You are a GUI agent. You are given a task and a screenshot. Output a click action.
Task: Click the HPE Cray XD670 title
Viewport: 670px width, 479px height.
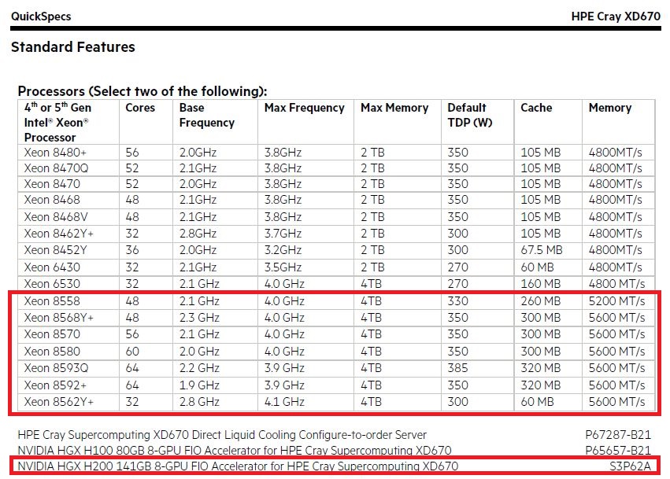[616, 16]
